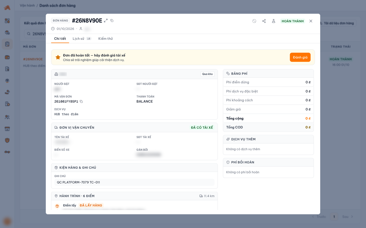
Task: Close the order detail dialog
Action: point(311,21)
